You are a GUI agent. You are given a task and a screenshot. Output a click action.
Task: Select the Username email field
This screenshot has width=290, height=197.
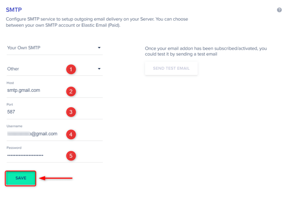pos(34,134)
